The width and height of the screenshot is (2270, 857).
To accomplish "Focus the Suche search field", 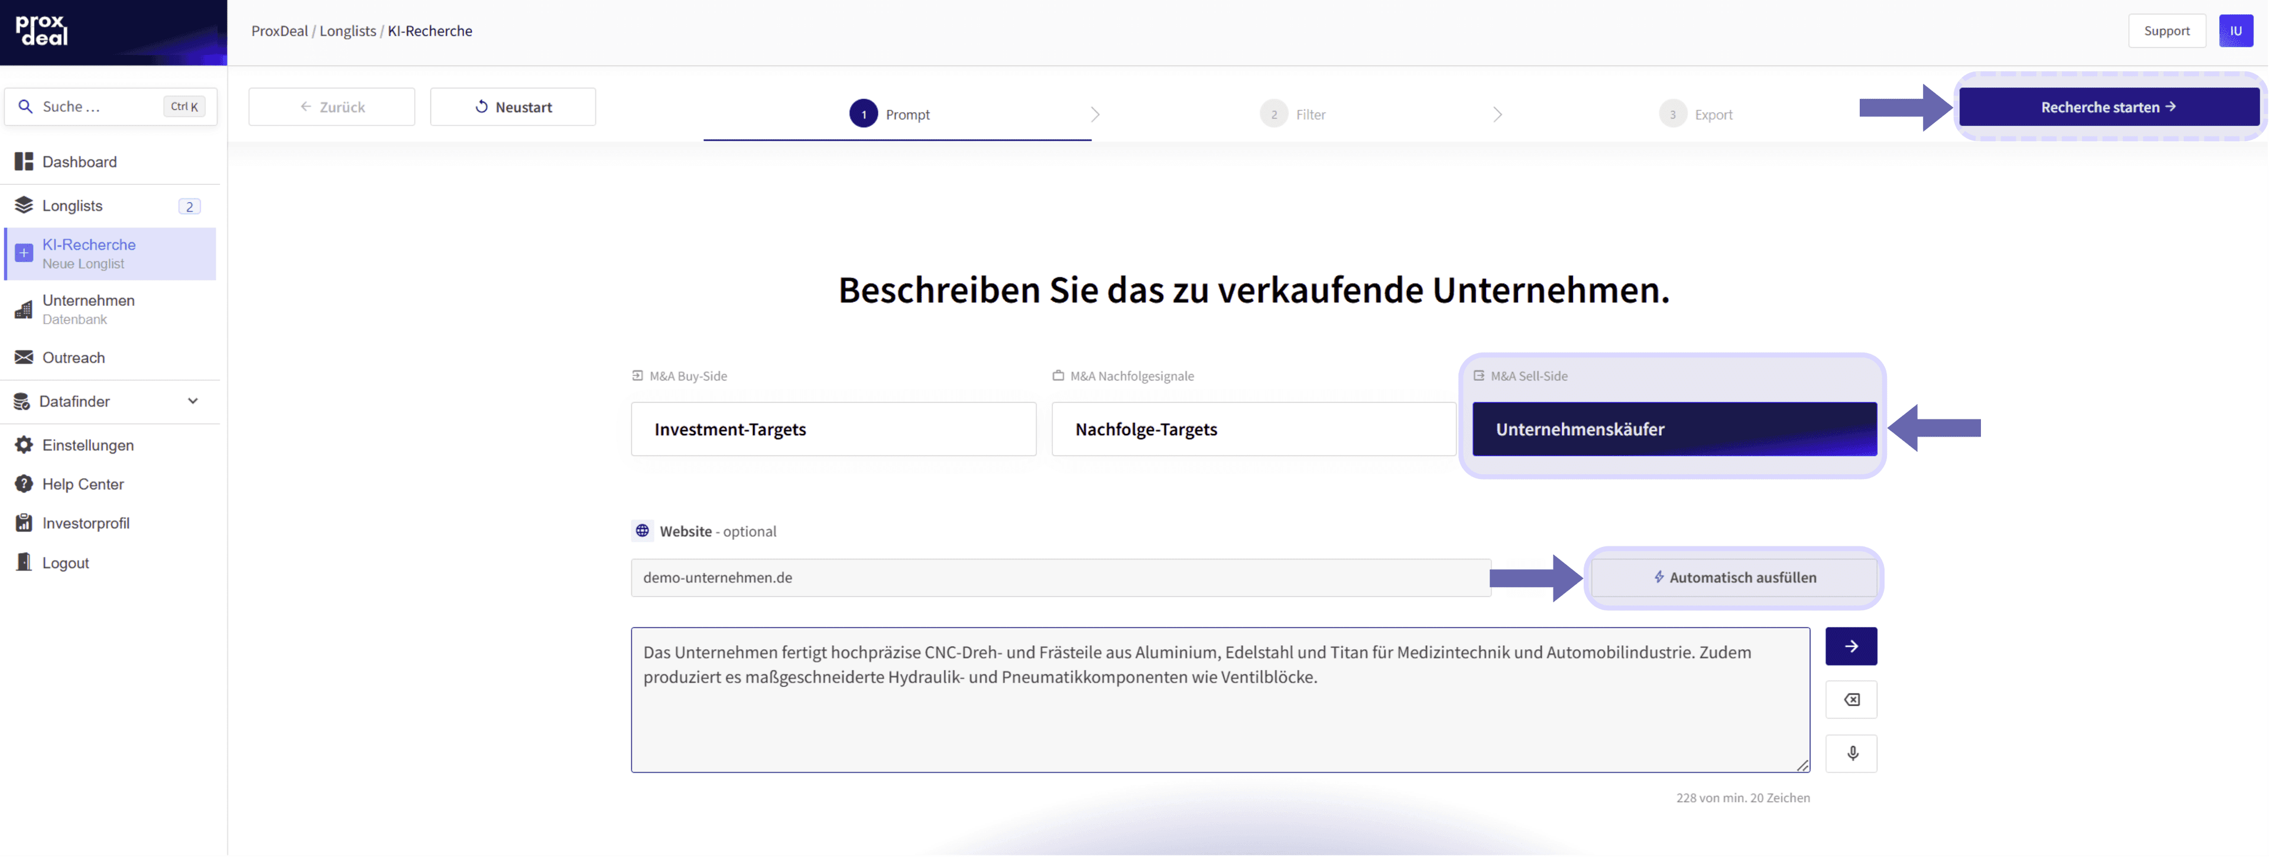I will pos(110,106).
